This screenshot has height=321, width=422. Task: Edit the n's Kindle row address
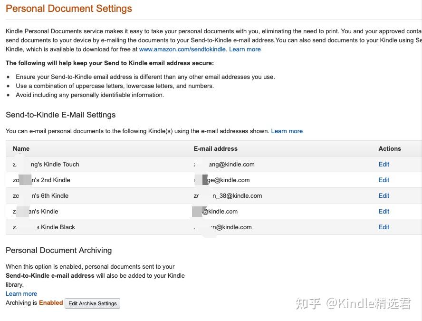[384, 212]
